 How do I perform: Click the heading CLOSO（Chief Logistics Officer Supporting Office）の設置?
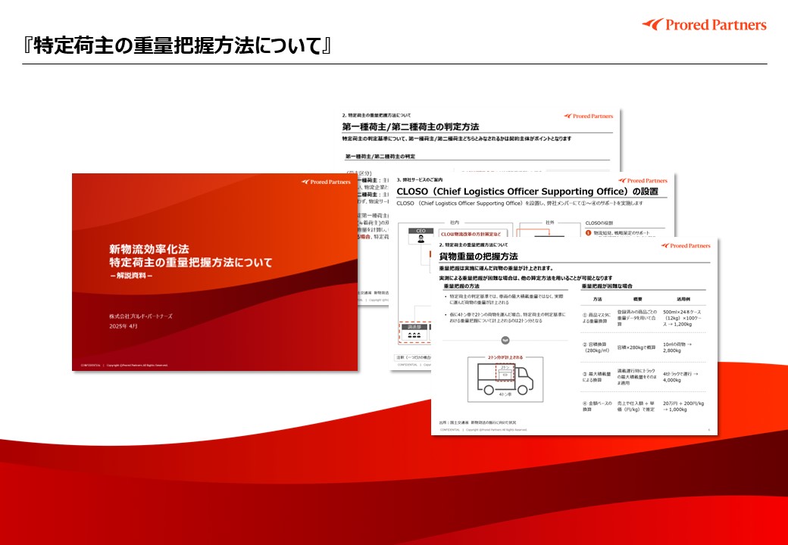pos(527,192)
